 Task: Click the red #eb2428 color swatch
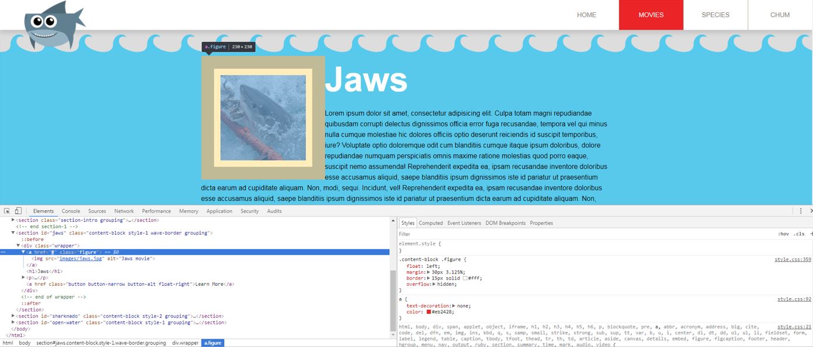429,312
